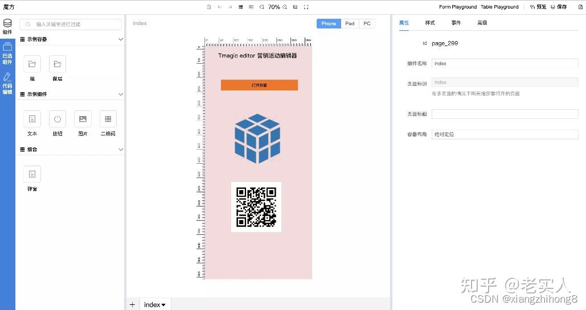This screenshot has height=310, width=586.
Task: Open the 组件 component list sidebar icon
Action: pyautogui.click(x=7, y=27)
